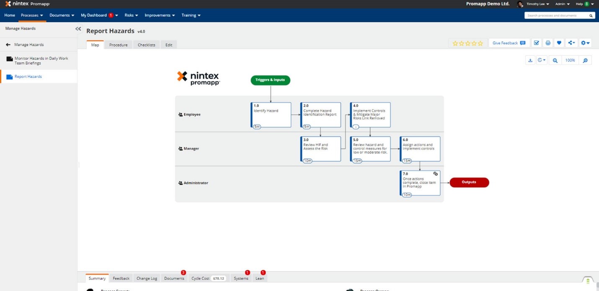Select activity 7.0 Once actions complete
599x291 pixels.
click(420, 183)
